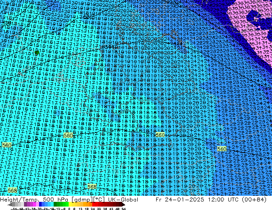Click the "[°C]" unit label
The height and width of the screenshot is (210, 272).
click(x=98, y=200)
